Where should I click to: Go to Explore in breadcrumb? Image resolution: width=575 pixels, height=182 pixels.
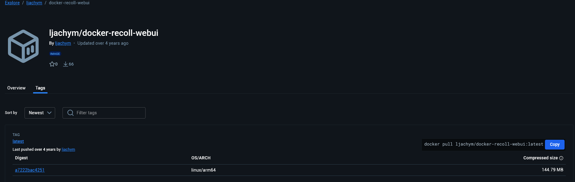[12, 3]
